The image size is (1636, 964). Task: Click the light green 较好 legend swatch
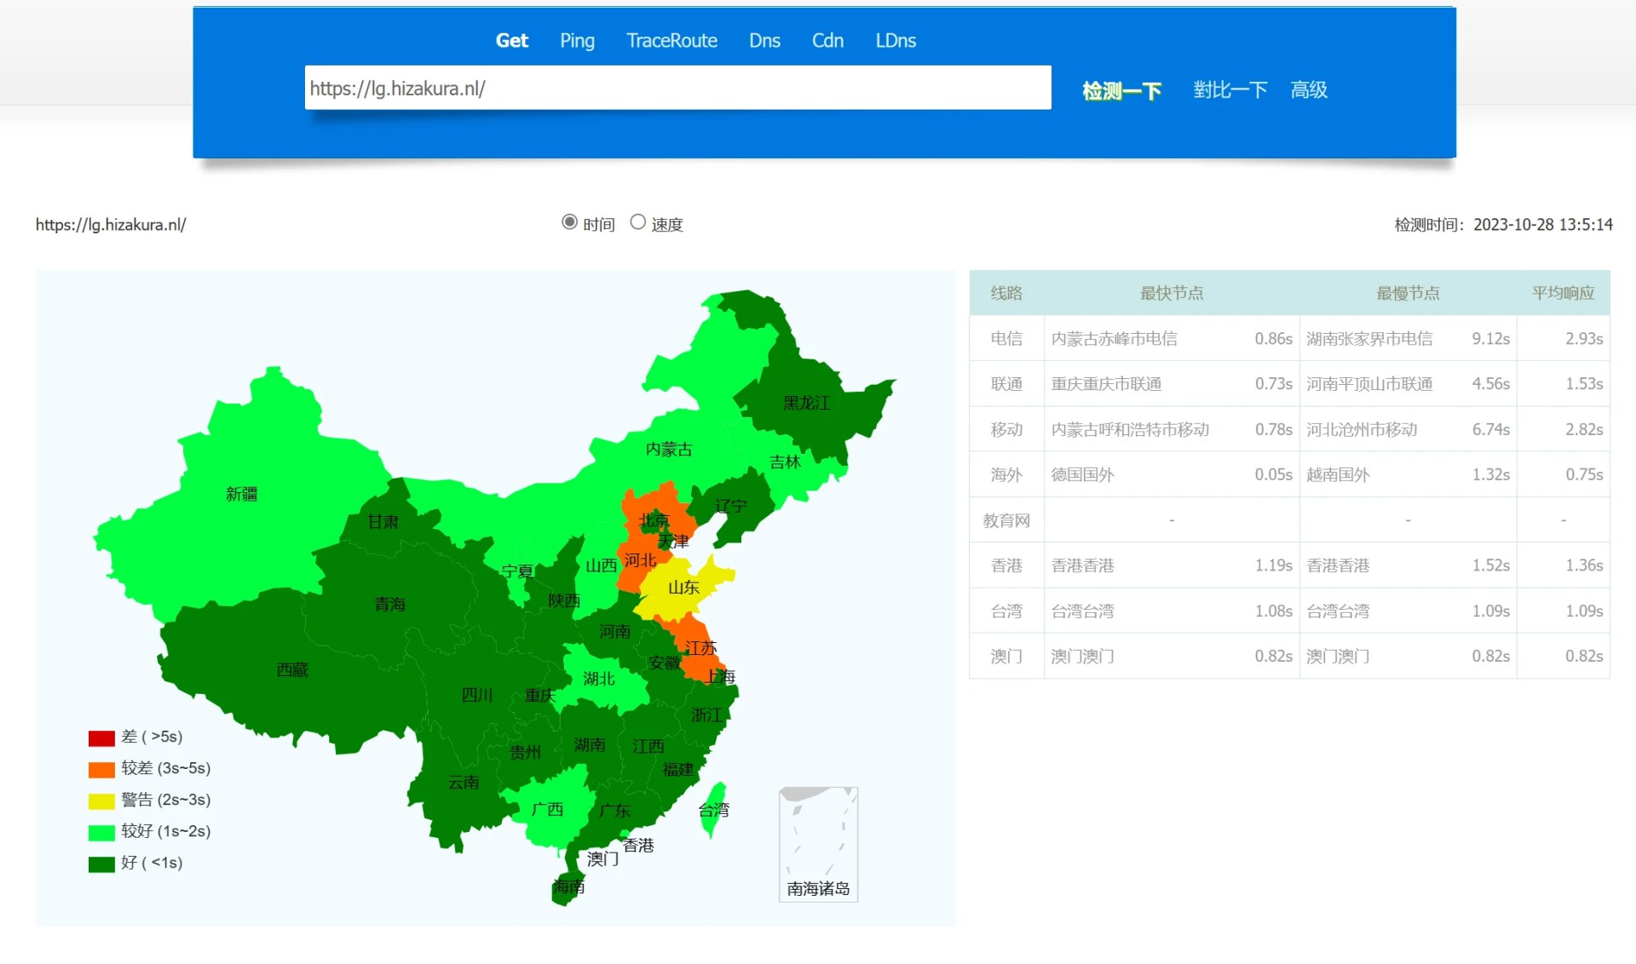[101, 832]
